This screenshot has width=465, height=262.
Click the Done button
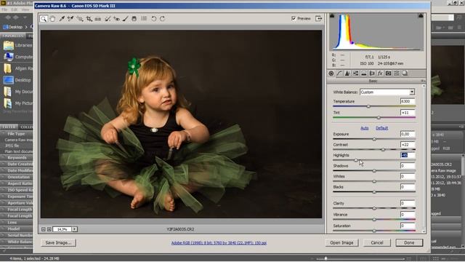[409, 242]
